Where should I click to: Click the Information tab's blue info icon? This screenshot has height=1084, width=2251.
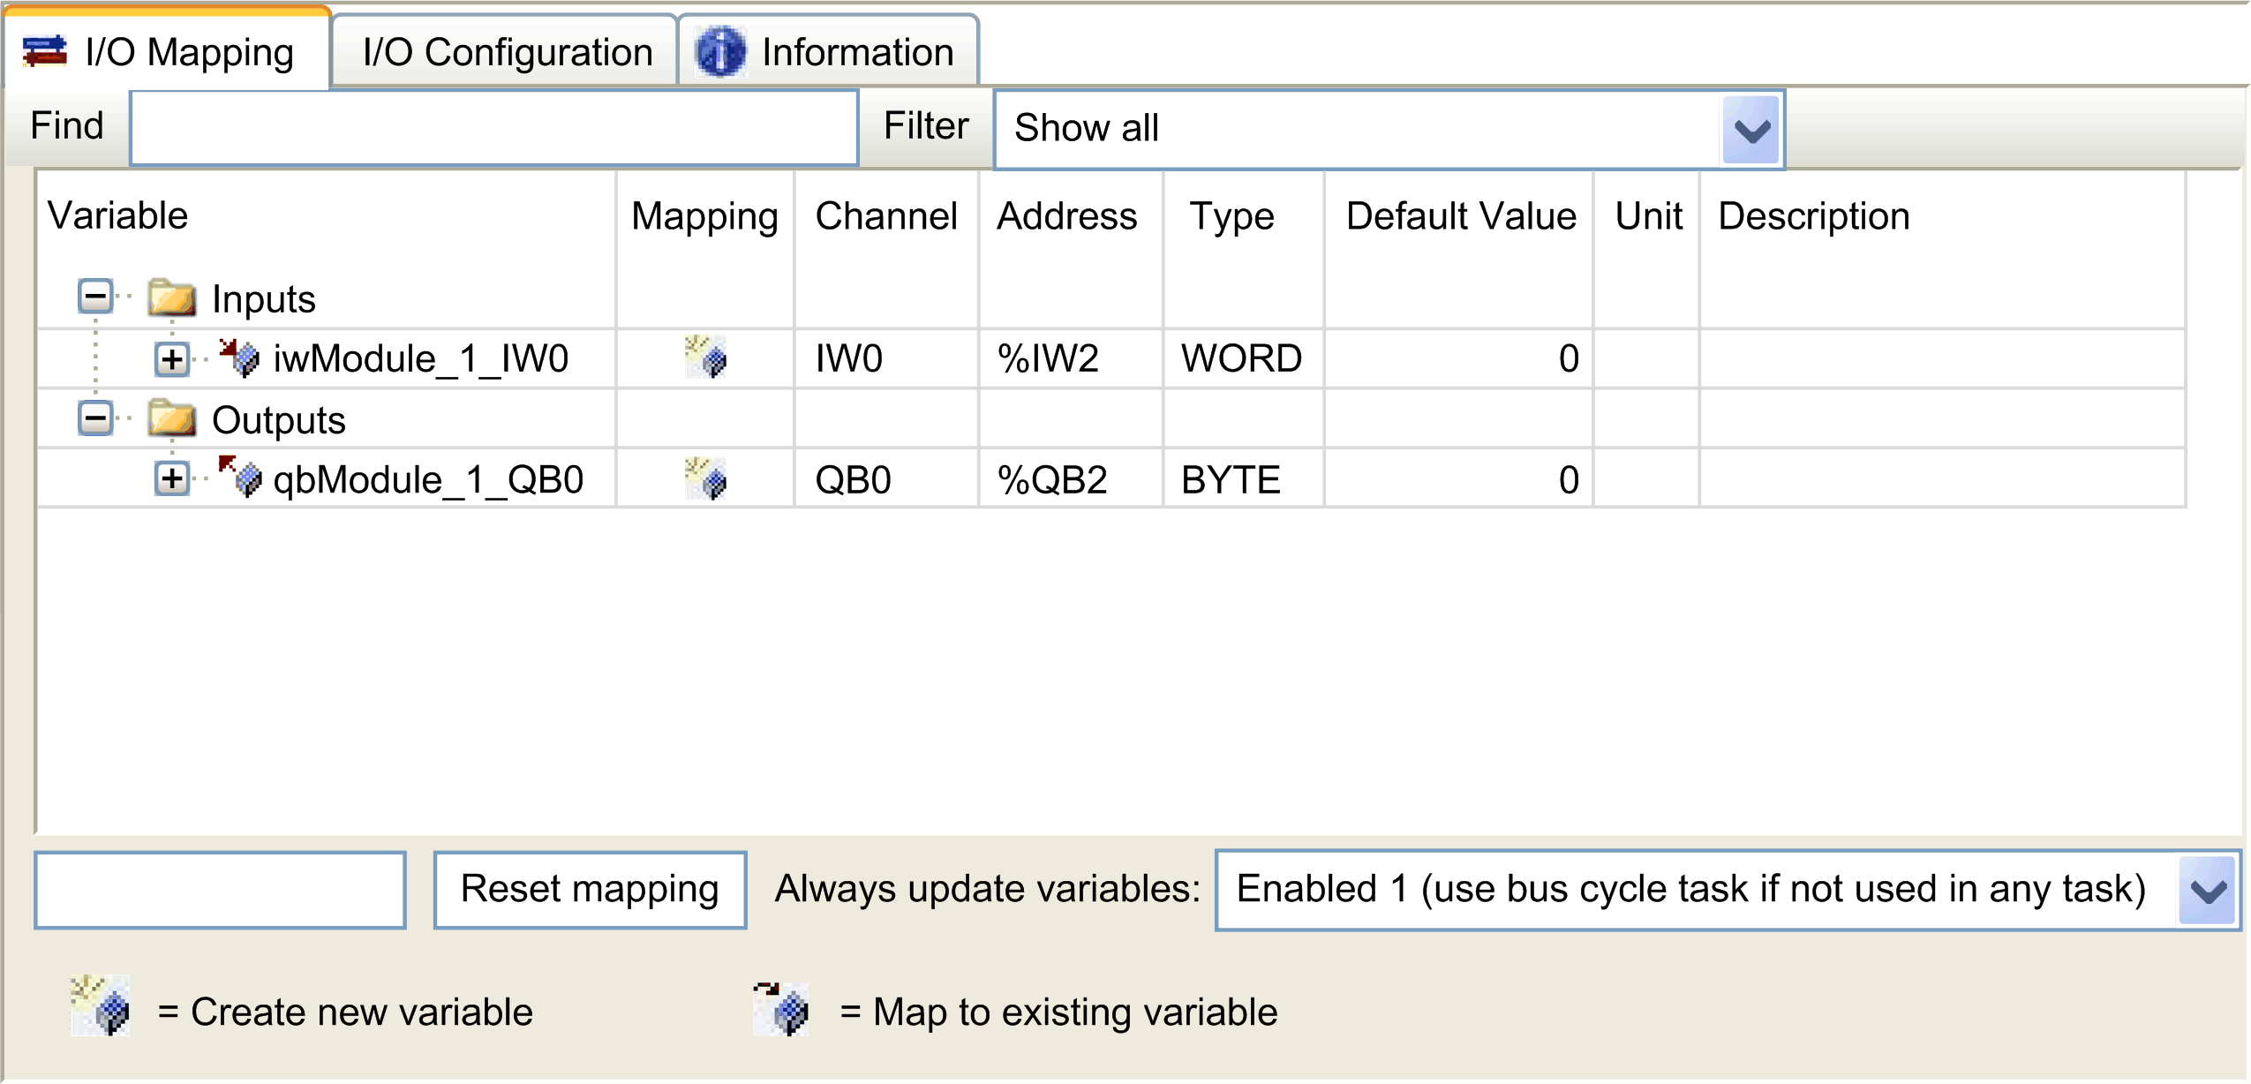[x=720, y=52]
